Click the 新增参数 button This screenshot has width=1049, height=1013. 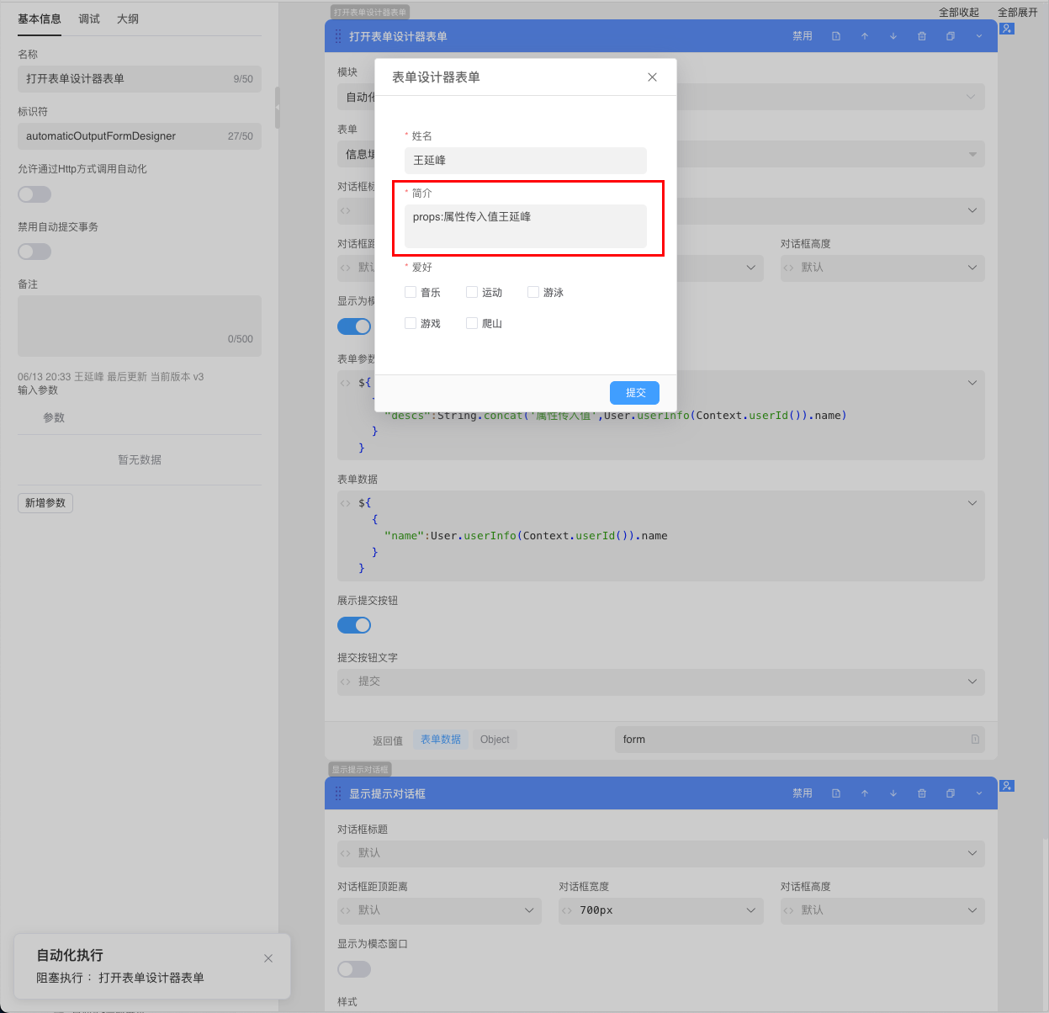coord(45,503)
